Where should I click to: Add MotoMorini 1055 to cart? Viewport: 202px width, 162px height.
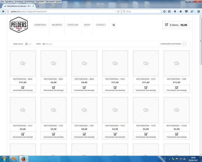(x=115, y=89)
